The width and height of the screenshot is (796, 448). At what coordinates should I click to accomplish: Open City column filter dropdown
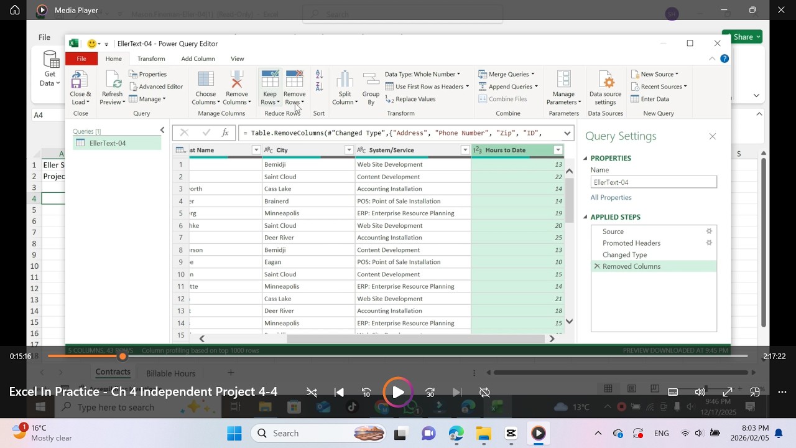349,150
